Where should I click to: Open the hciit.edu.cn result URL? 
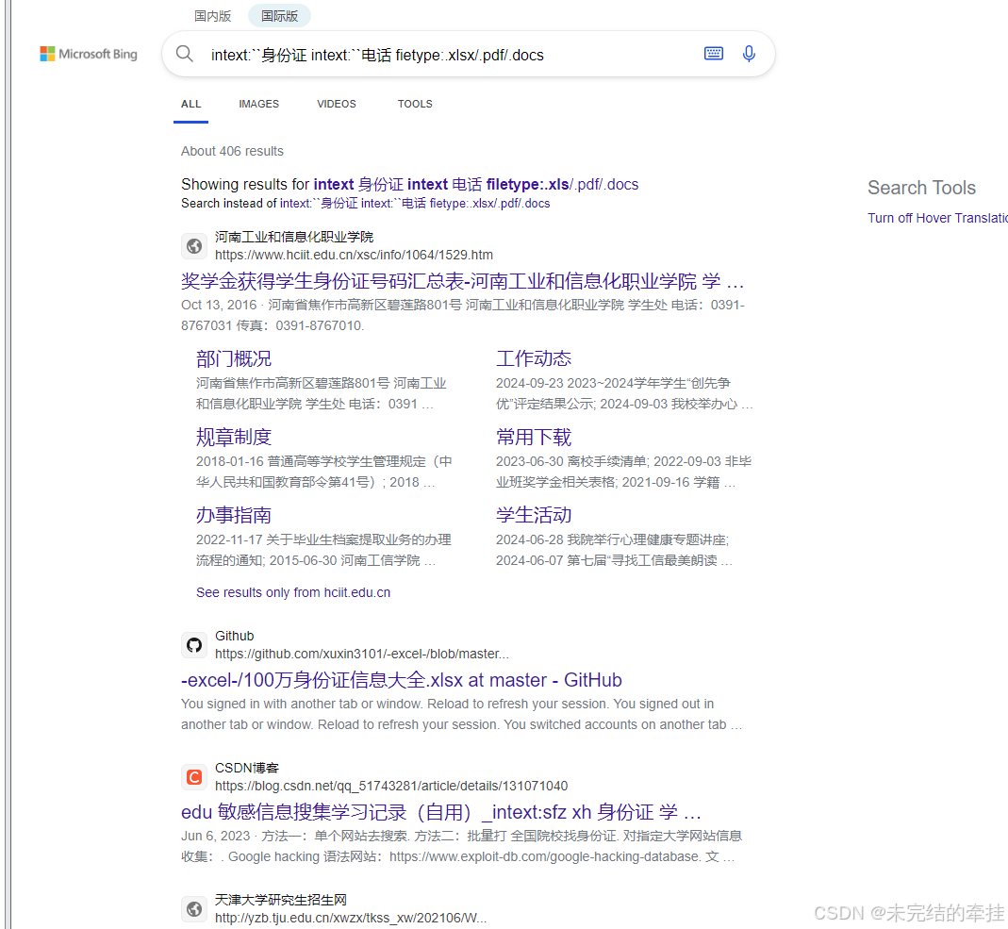[x=355, y=255]
